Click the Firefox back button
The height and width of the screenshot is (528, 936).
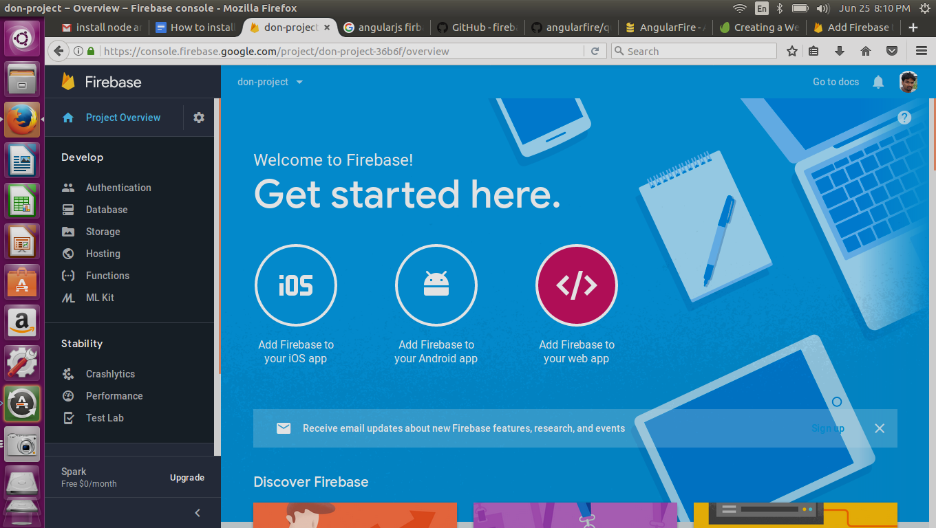click(58, 51)
